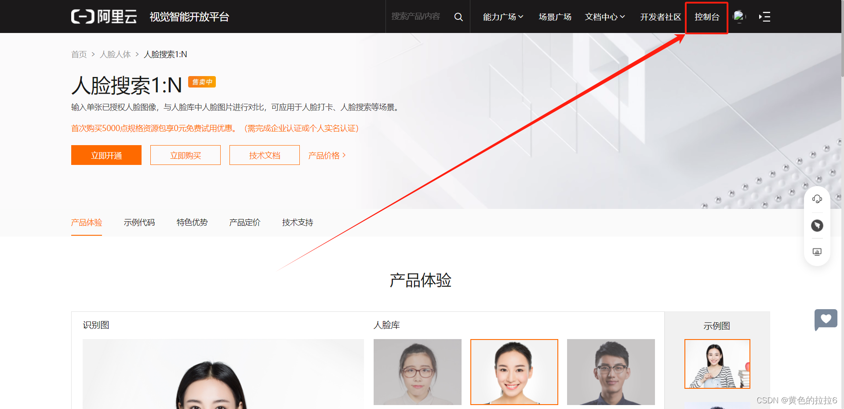Click the large 识别图 preview image

(x=223, y=374)
